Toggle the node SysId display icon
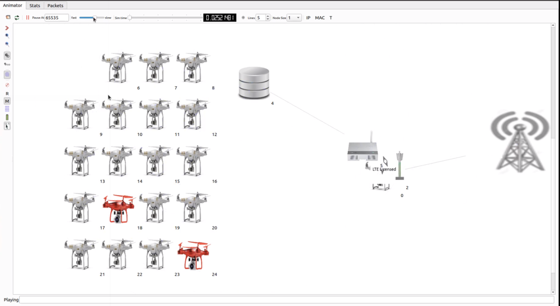 point(7,64)
